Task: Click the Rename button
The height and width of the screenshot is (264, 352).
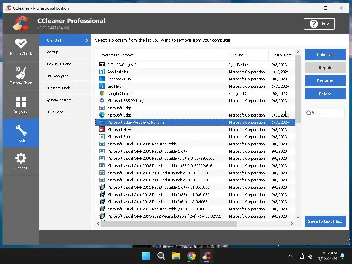Action: tap(325, 80)
